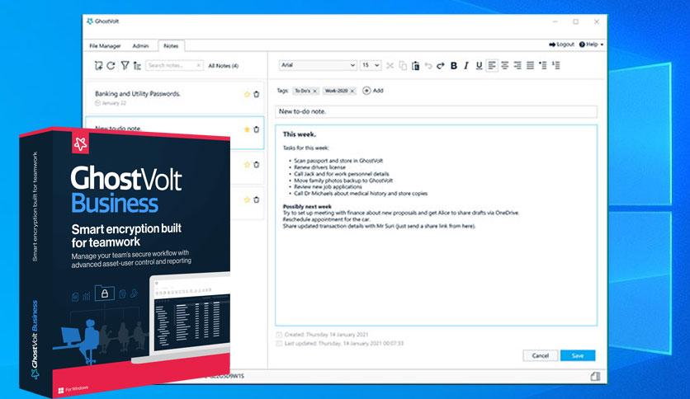The width and height of the screenshot is (690, 399).
Task: Toggle underline formatting
Action: pos(480,66)
